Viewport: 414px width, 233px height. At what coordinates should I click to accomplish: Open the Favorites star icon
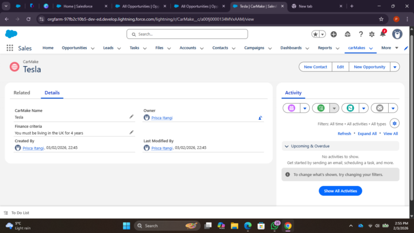315,34
